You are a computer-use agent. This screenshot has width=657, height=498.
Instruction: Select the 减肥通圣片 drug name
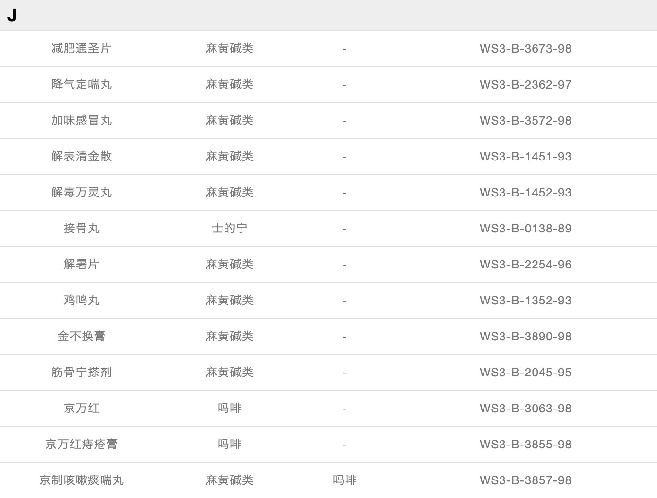(x=82, y=49)
